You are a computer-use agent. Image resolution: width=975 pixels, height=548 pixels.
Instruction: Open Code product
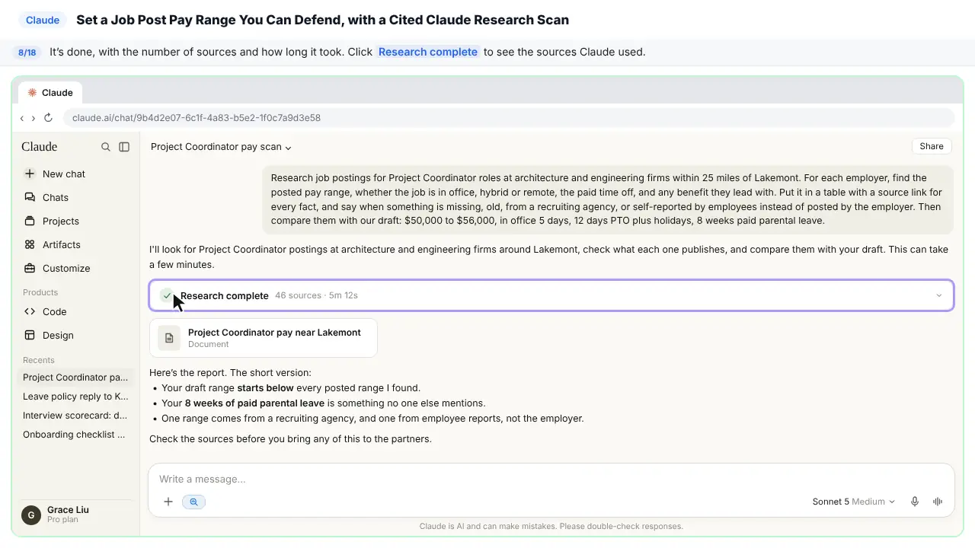click(x=76, y=311)
